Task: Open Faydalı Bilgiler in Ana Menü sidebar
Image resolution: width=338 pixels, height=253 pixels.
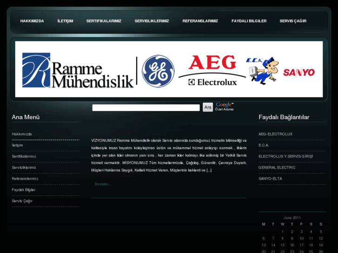Action: [24, 190]
